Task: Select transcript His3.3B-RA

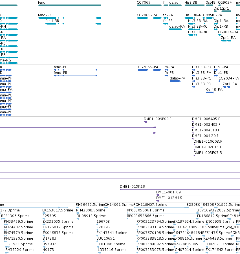Action: pyautogui.click(x=197, y=24)
